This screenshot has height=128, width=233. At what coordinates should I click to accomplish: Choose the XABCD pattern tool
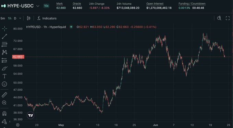tap(4, 52)
